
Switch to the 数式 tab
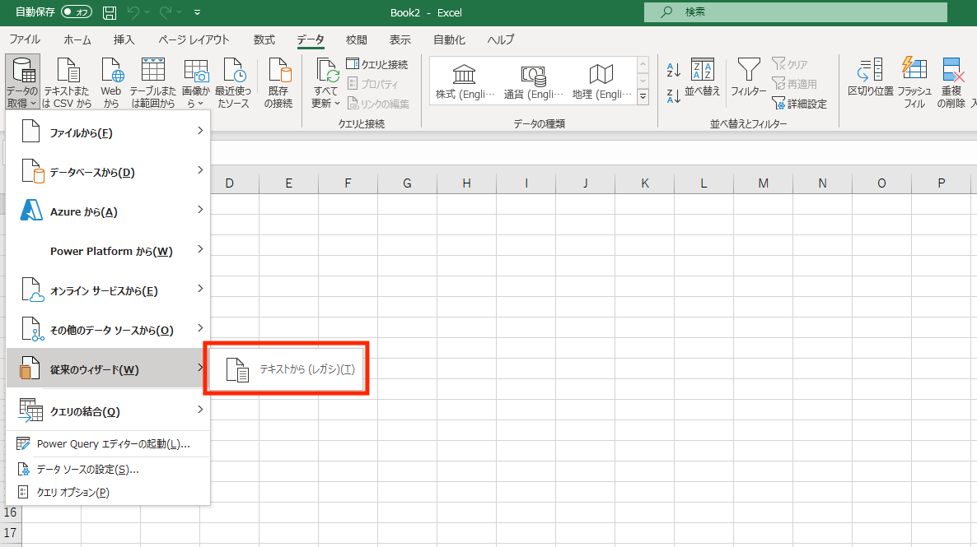pyautogui.click(x=264, y=39)
